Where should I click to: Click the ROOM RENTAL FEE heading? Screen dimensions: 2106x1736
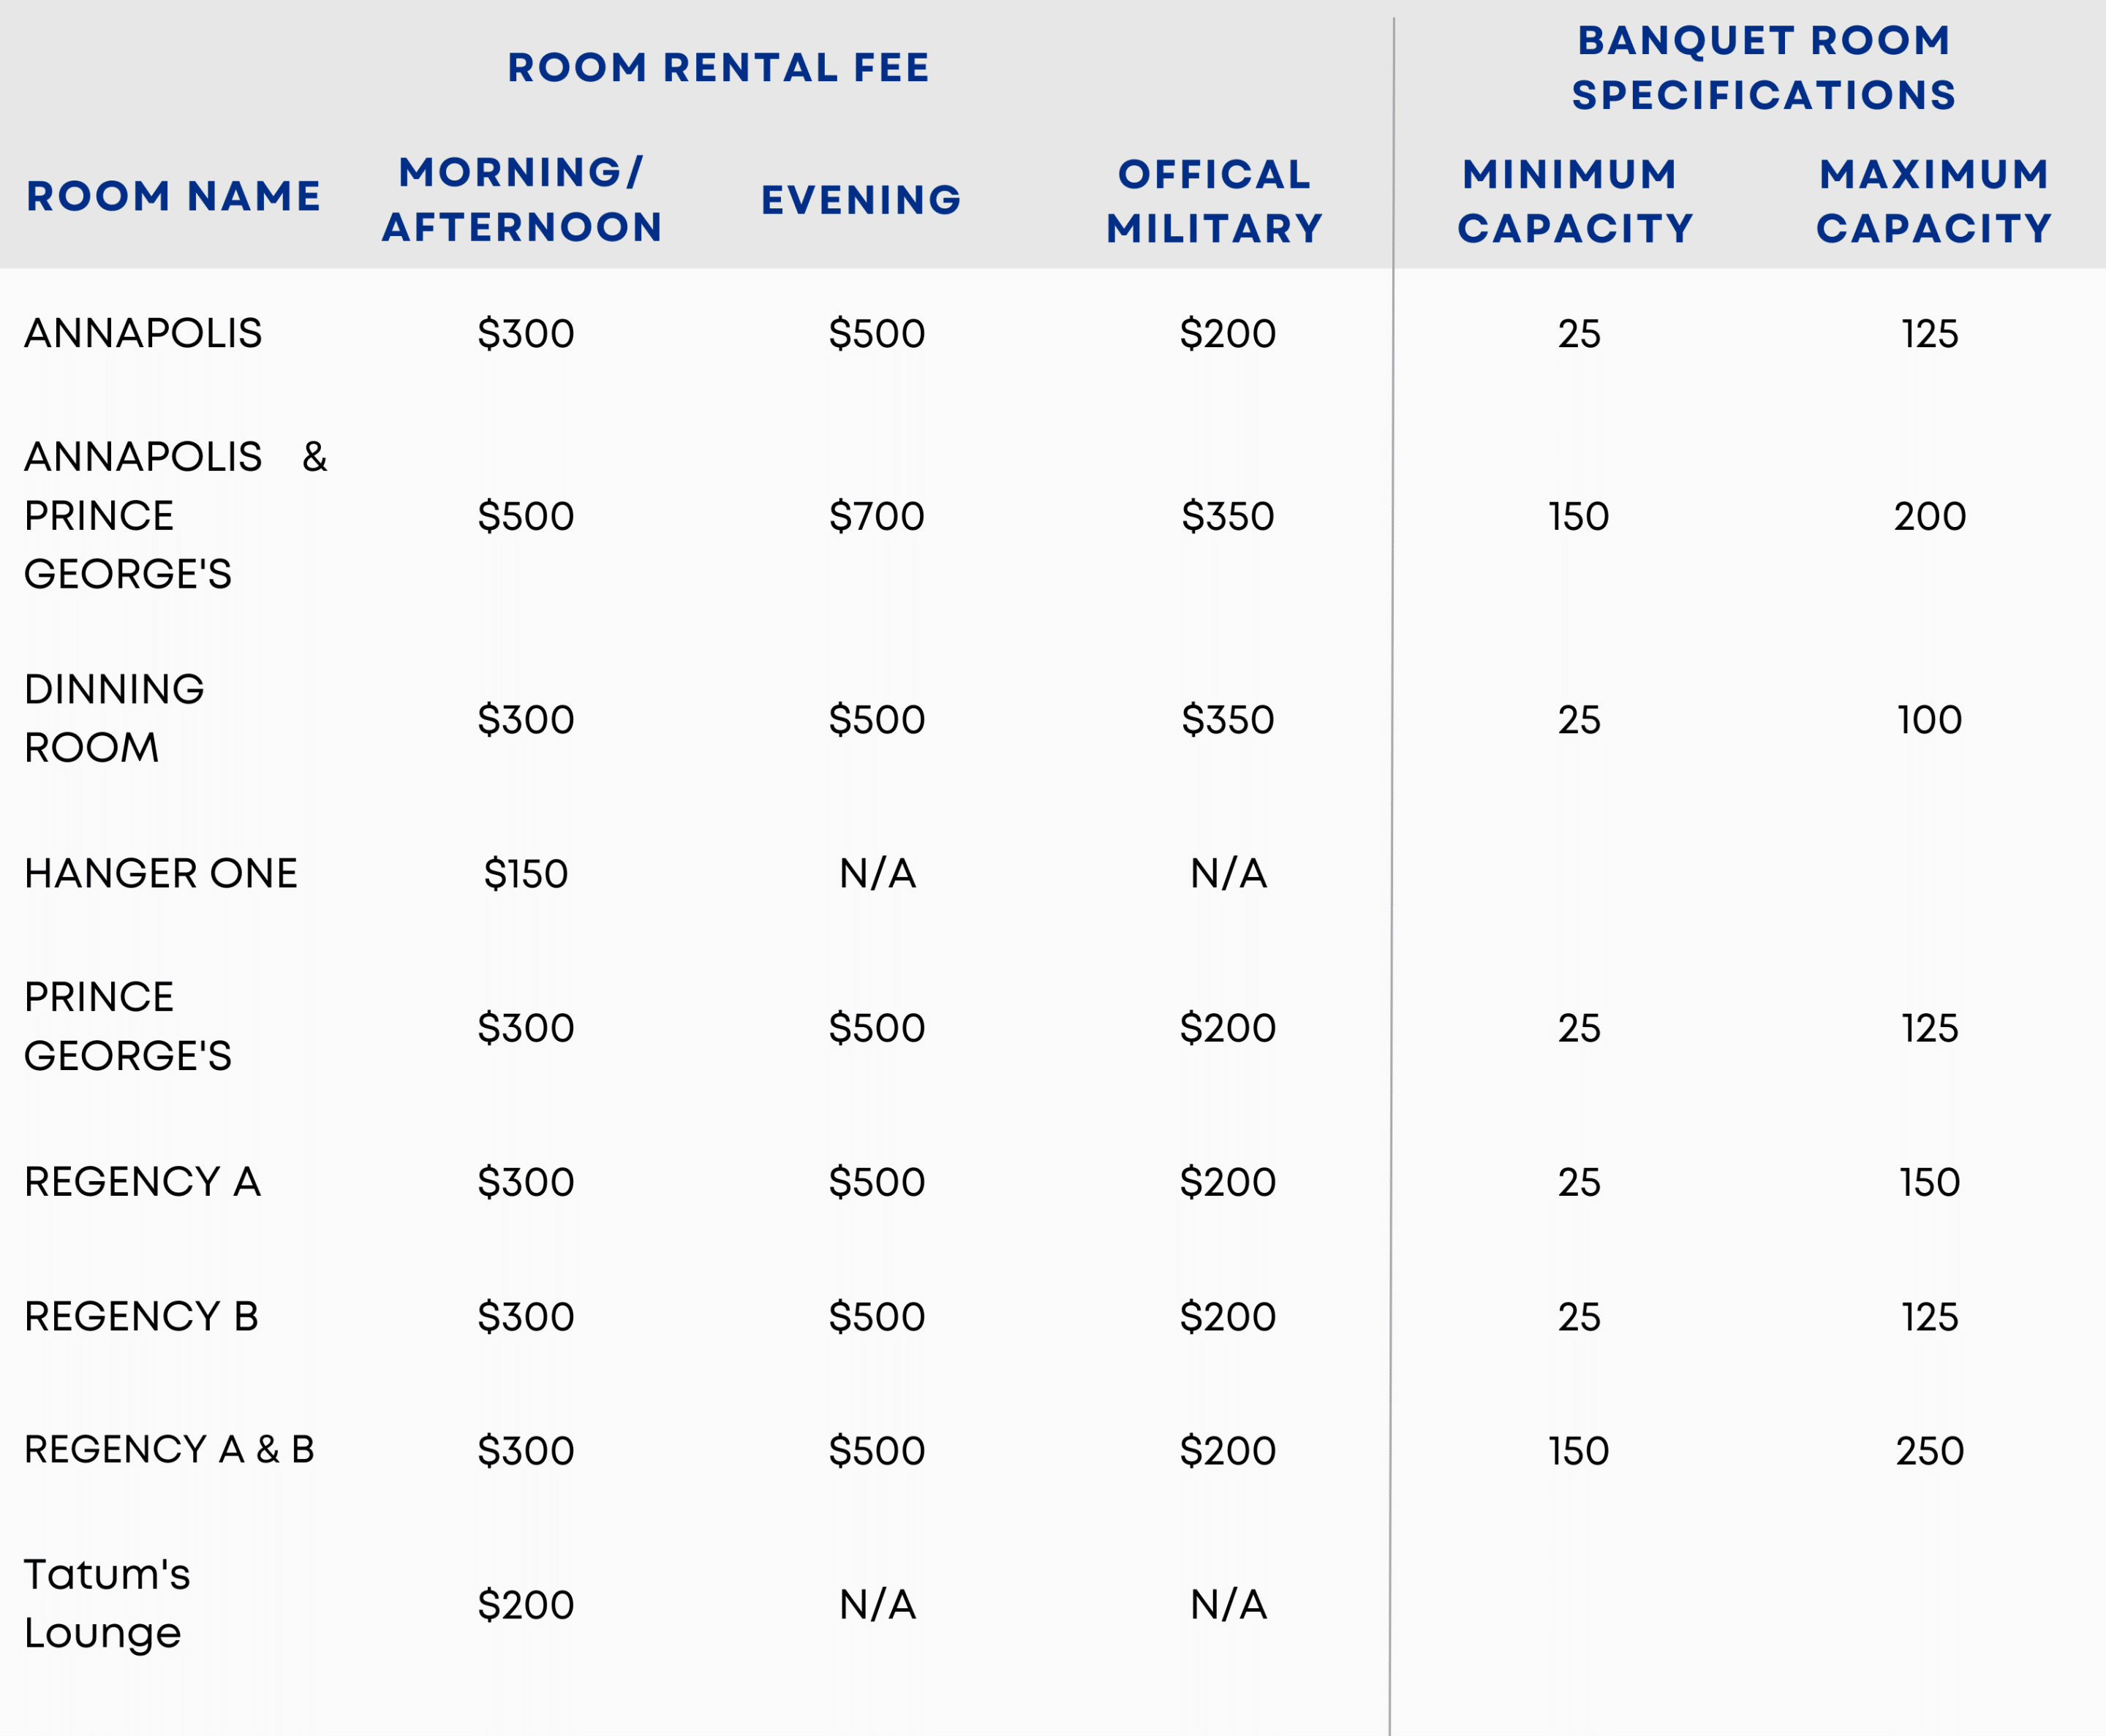pos(718,68)
